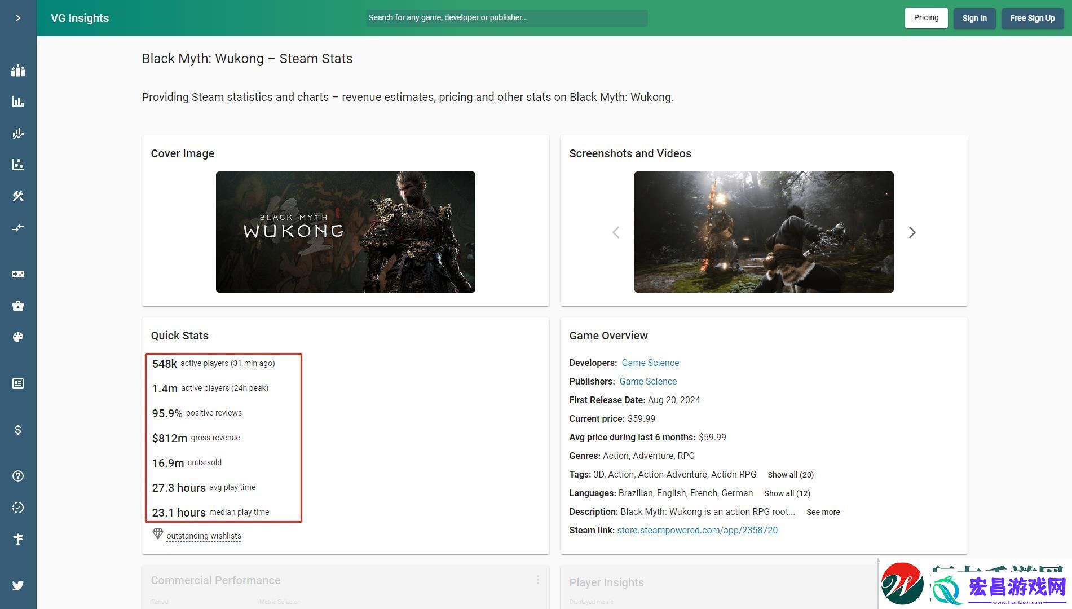Open the briefcase sidebar icon
1072x609 pixels.
18,306
